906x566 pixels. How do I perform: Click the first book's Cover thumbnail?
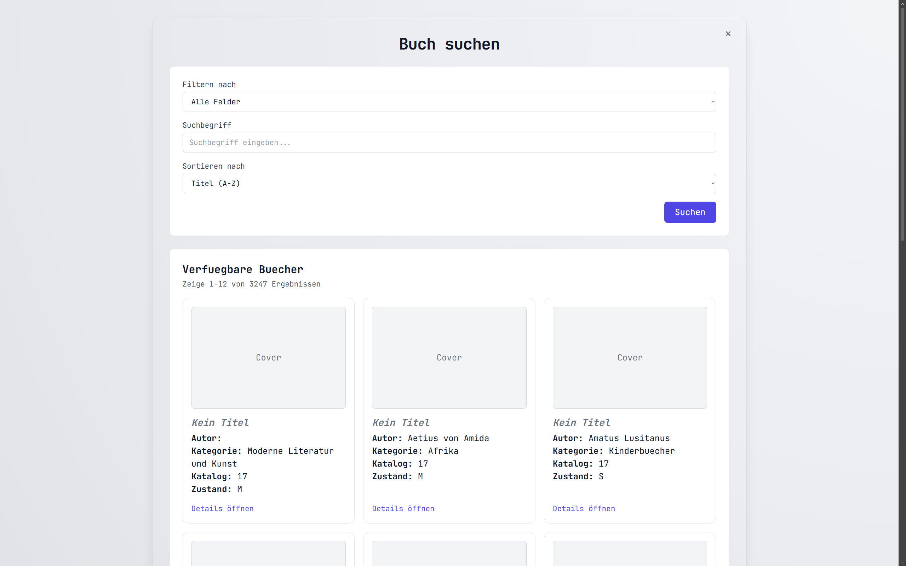coord(268,358)
